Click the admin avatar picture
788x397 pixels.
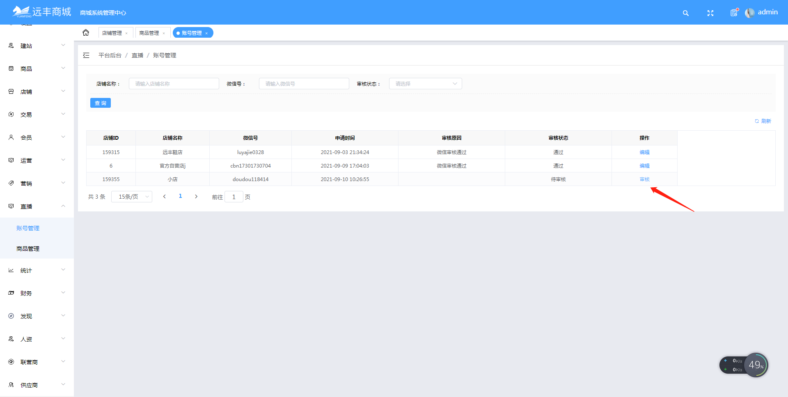(x=750, y=13)
